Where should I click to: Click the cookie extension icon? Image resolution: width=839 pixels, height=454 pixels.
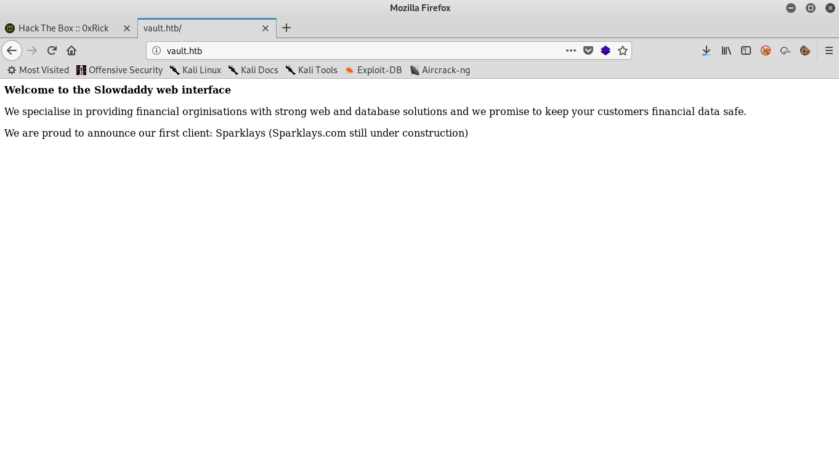tap(805, 50)
